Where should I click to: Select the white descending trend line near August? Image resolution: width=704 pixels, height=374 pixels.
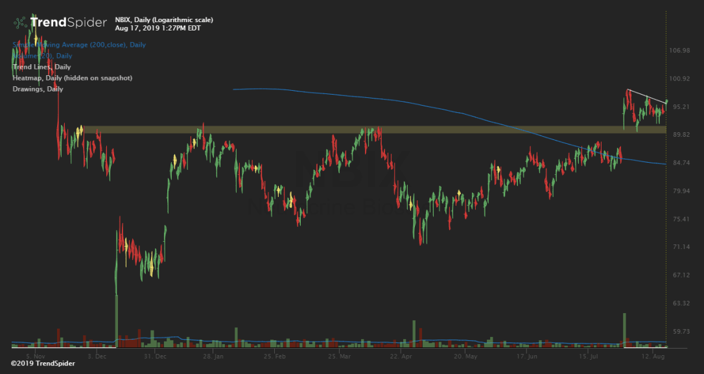point(647,96)
